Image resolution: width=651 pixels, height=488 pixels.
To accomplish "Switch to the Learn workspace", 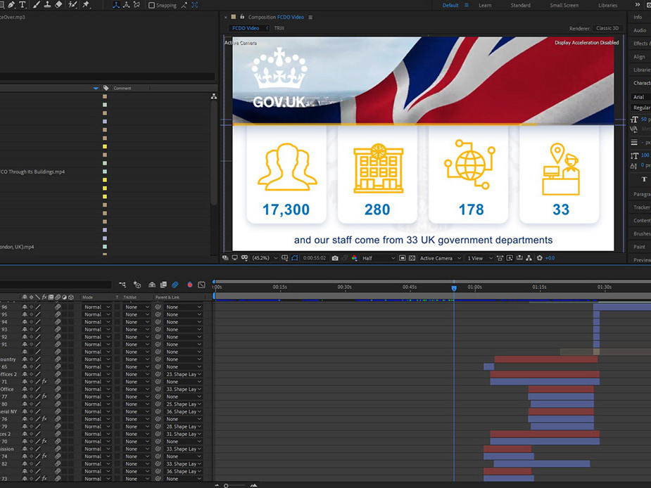I will tap(485, 6).
